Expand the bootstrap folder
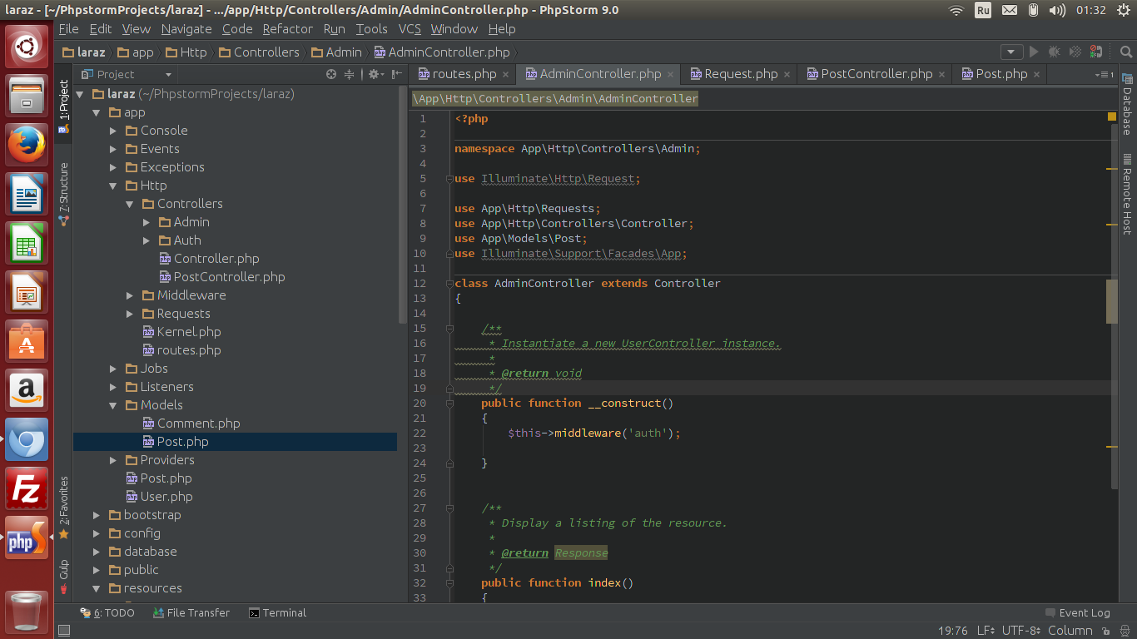This screenshot has height=639, width=1137. point(97,515)
